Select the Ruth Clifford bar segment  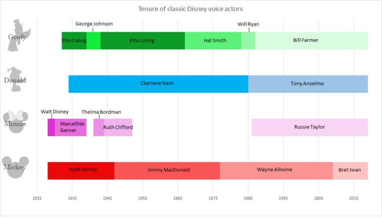click(x=118, y=127)
